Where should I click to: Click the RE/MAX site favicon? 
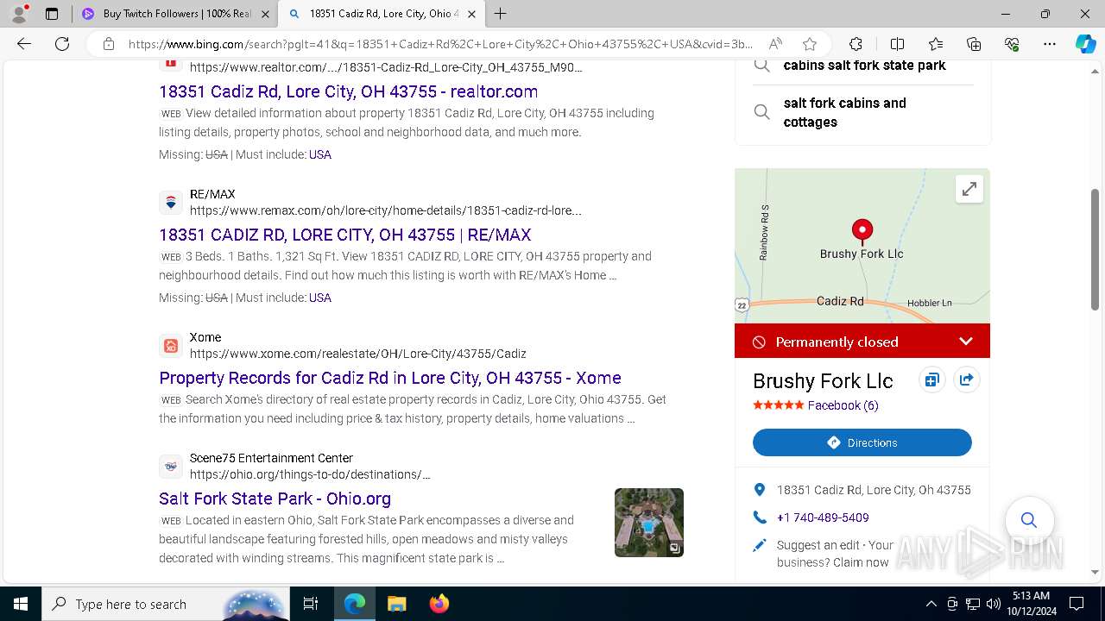point(171,203)
